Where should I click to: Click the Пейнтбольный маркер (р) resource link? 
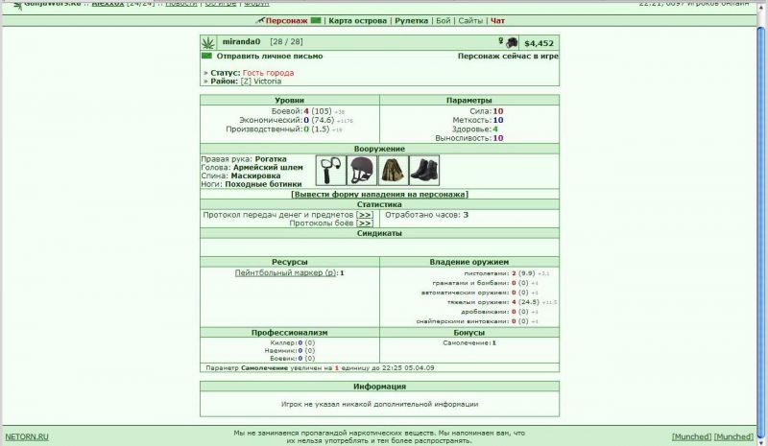pos(285,272)
